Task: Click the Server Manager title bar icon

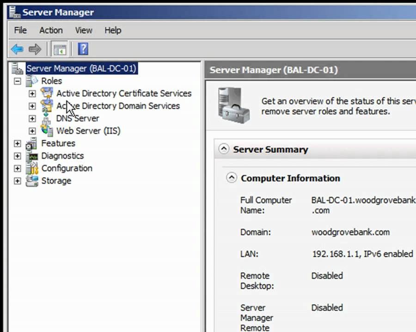Action: tap(15, 12)
